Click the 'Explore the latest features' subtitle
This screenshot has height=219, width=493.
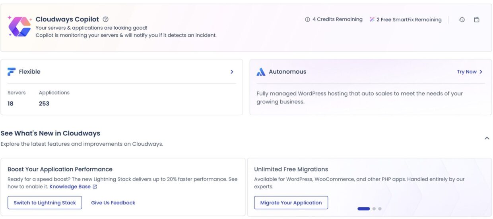tap(82, 144)
